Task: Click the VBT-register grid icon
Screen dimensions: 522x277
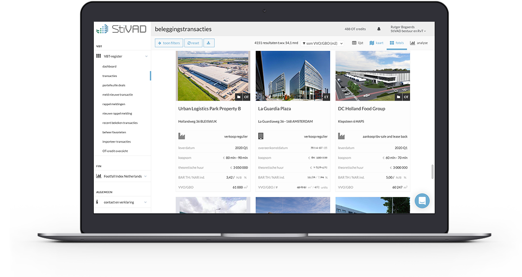Action: tap(98, 56)
